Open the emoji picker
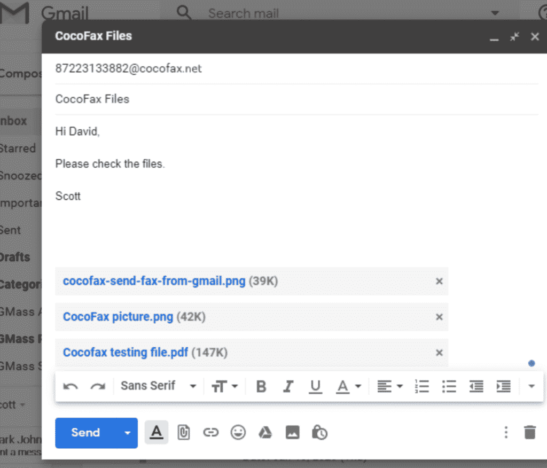The width and height of the screenshot is (547, 468). click(238, 433)
